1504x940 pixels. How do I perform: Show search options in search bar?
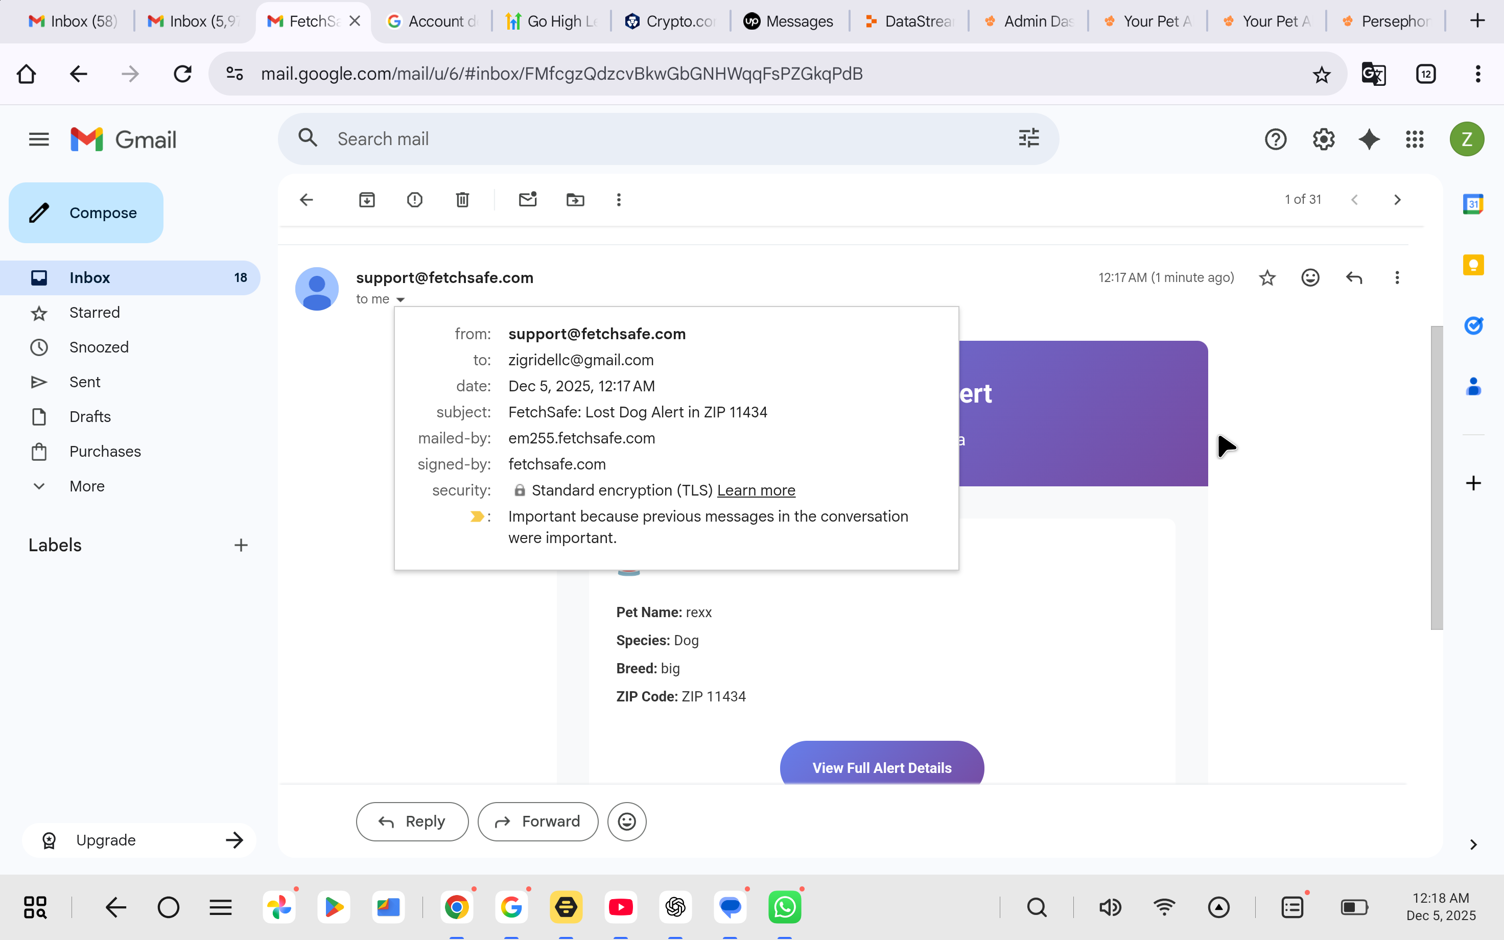pyautogui.click(x=1028, y=138)
